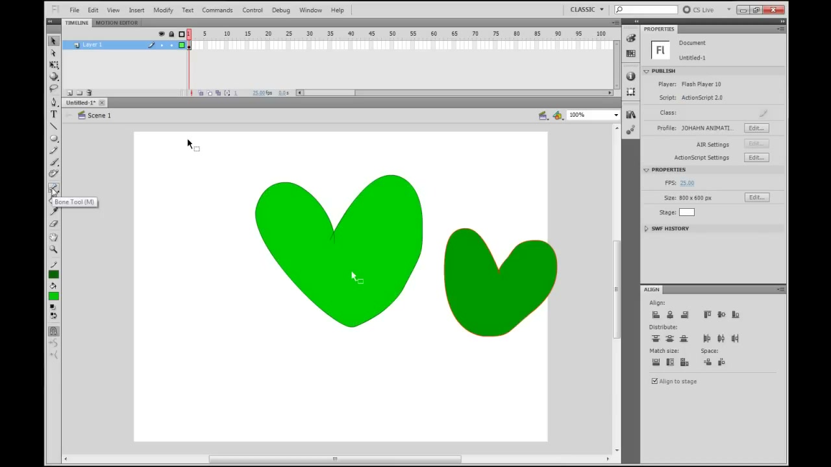Click the Delete layer trash icon

[89, 93]
